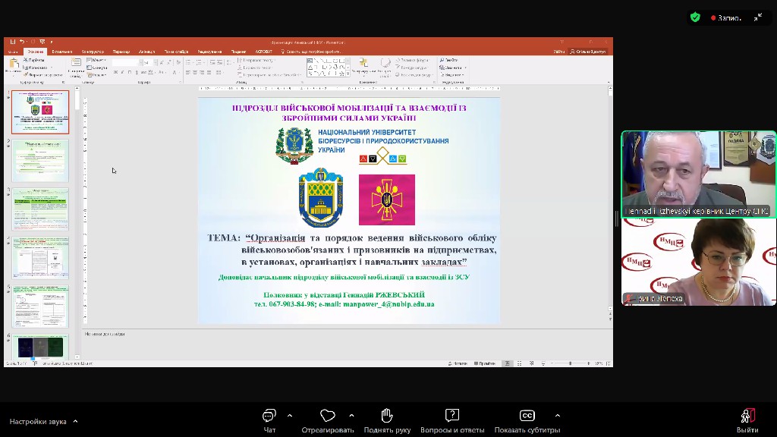
Task: Click the Tell me what to do search box
Action: click(x=311, y=52)
